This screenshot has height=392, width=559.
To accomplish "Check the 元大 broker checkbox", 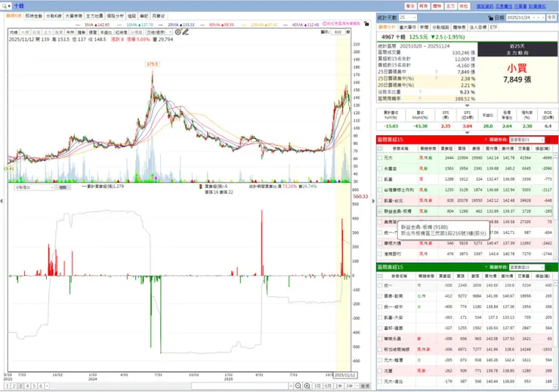I will point(380,158).
